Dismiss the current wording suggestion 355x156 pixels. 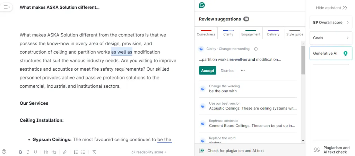227,71
